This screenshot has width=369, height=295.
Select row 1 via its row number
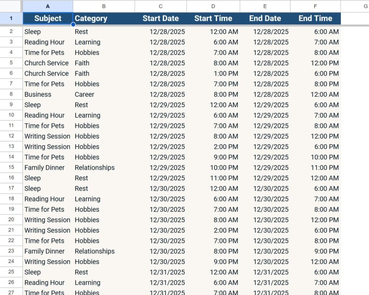11,18
